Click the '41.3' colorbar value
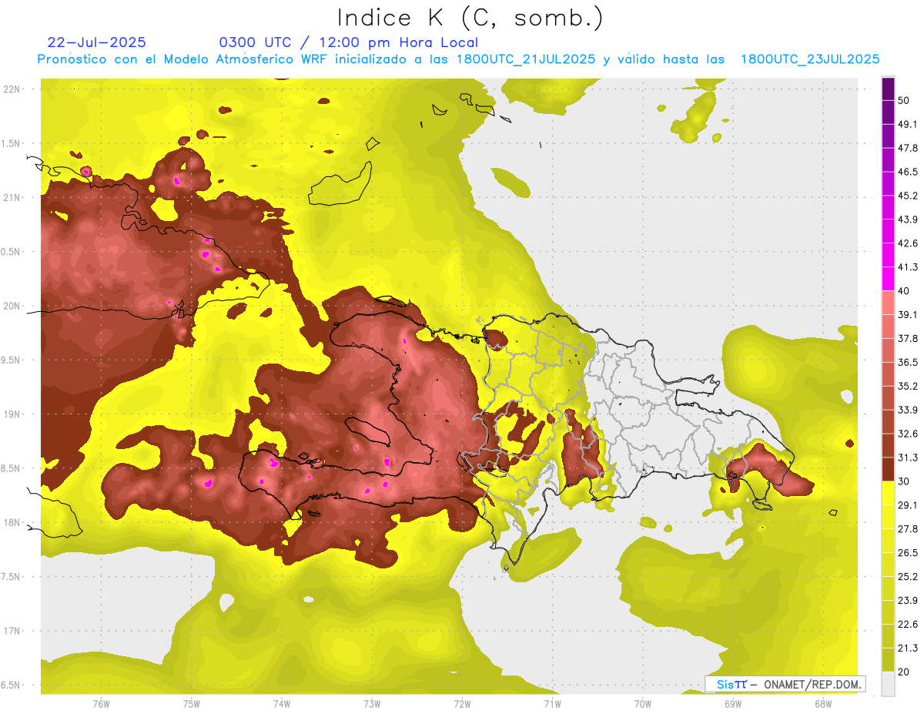 [x=908, y=267]
